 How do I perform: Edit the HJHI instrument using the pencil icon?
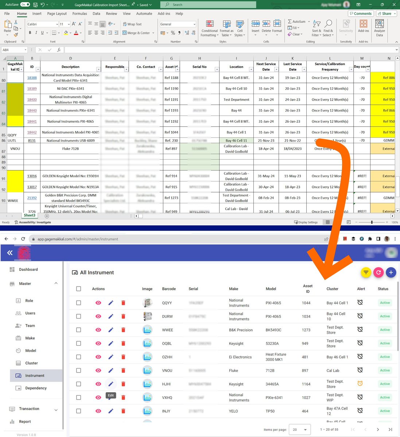pyautogui.click(x=111, y=384)
